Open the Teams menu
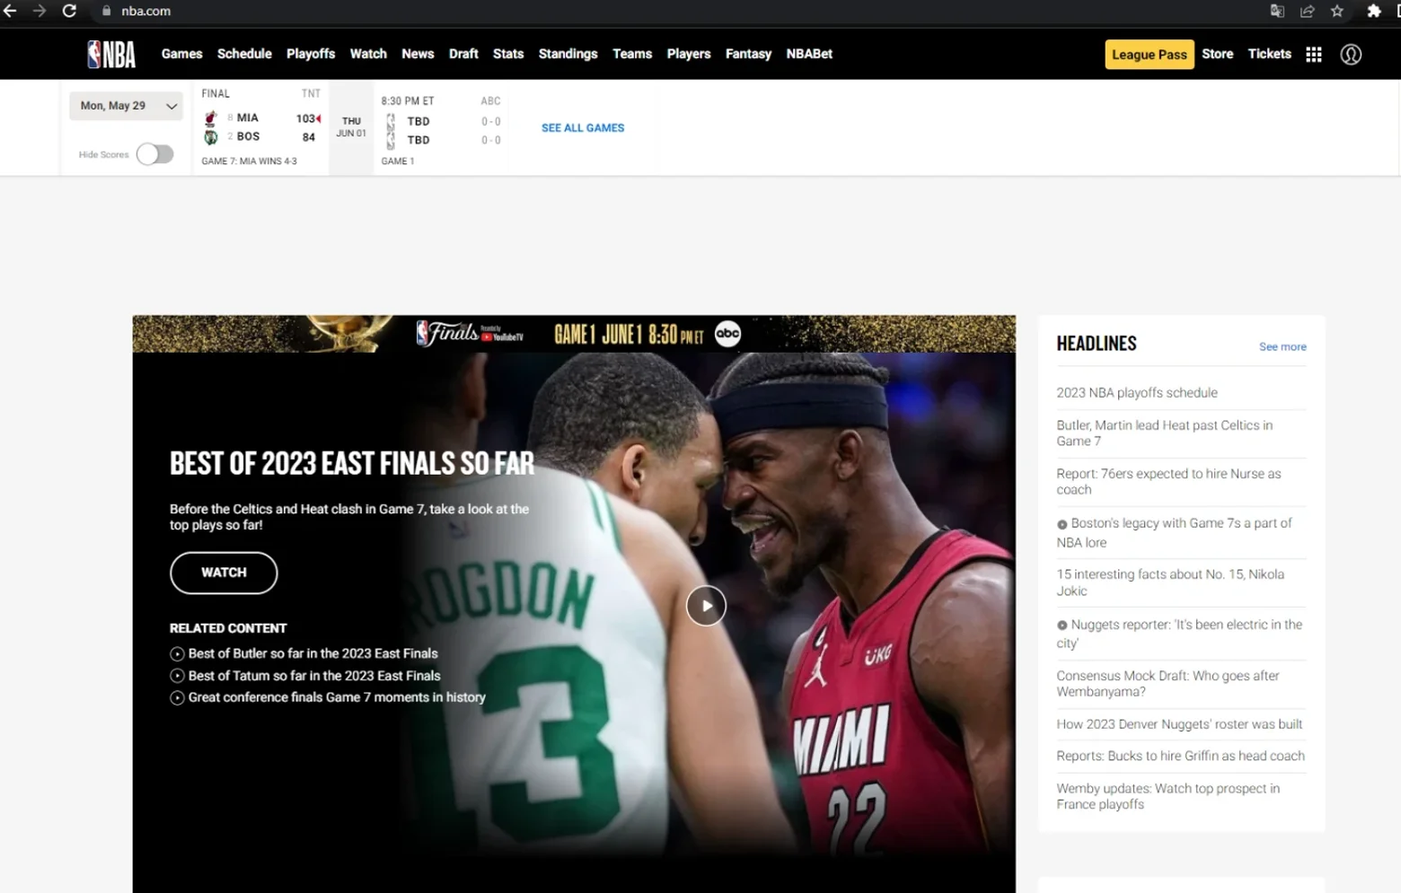This screenshot has width=1401, height=893. click(632, 54)
